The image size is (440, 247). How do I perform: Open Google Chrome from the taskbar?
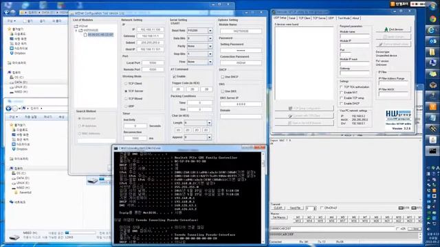[432, 19]
